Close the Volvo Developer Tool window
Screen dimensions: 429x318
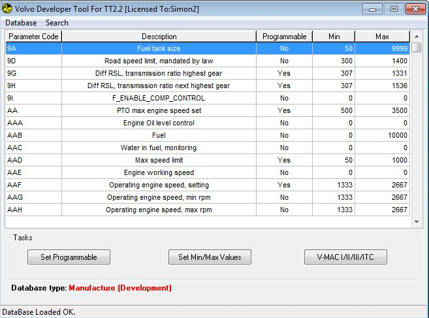tap(415, 9)
